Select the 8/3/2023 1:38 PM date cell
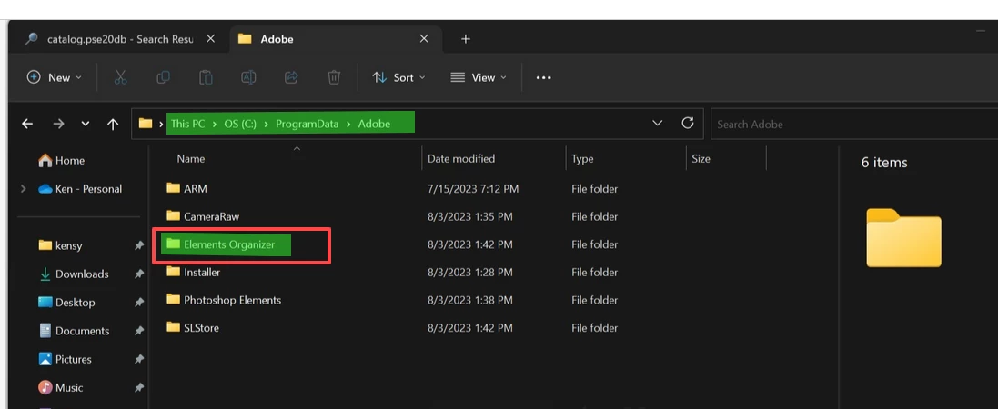The width and height of the screenshot is (998, 409). coord(469,300)
